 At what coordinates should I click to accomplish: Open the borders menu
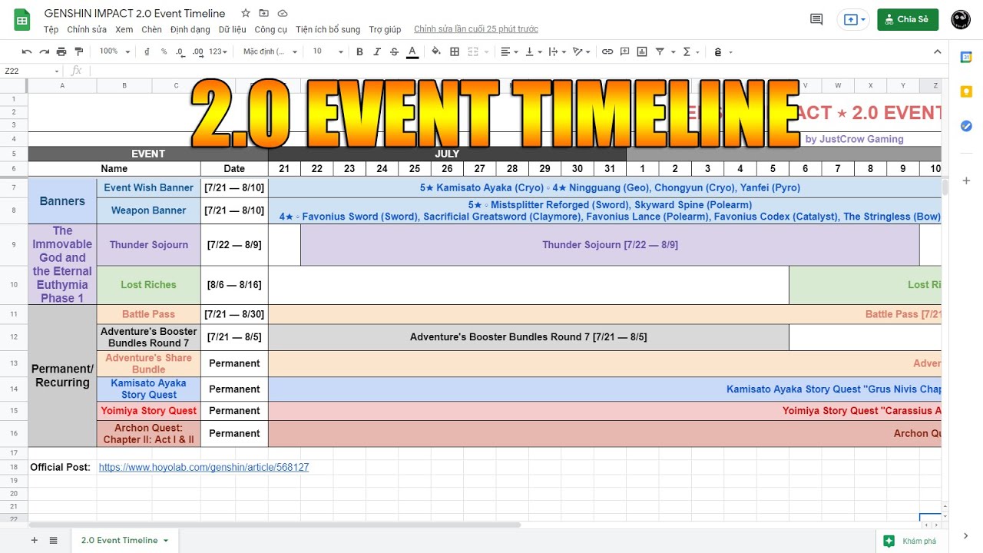(x=455, y=51)
